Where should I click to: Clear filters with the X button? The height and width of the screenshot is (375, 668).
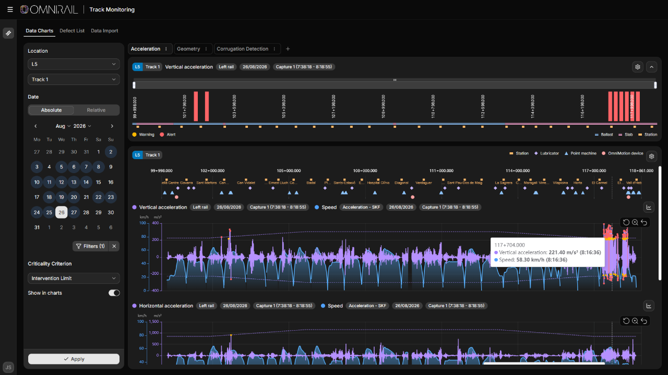(115, 246)
